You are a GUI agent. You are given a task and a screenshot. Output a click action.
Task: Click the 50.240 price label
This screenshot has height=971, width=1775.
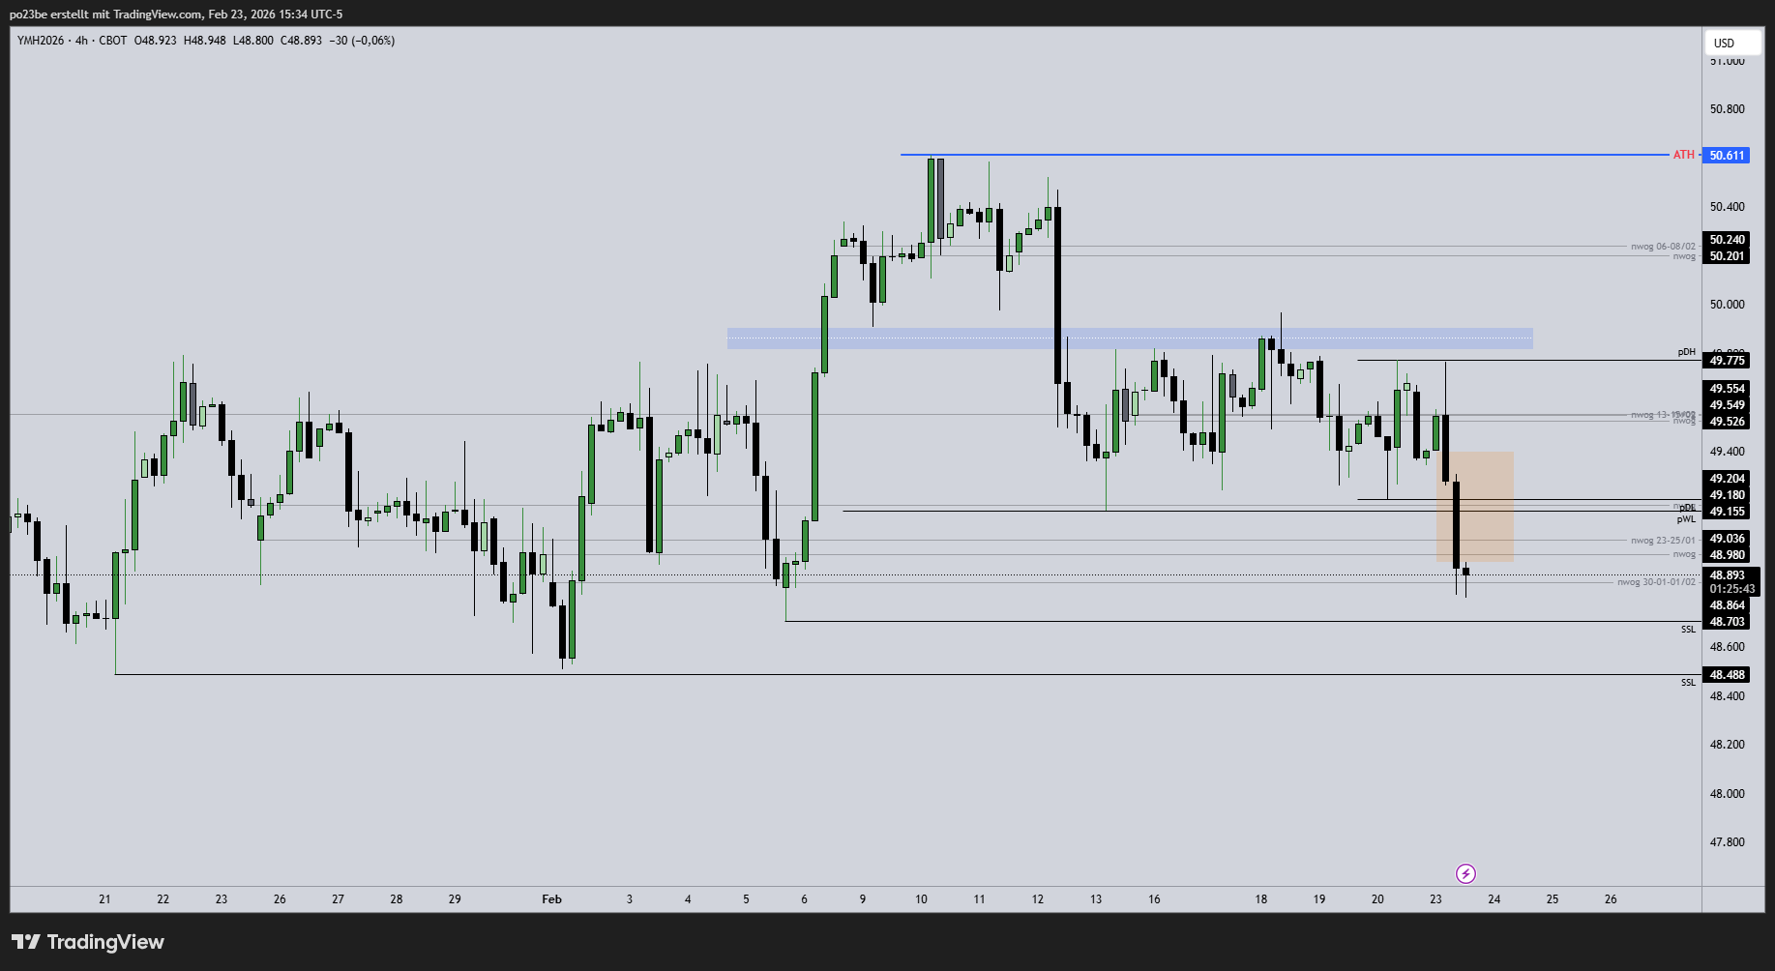[1727, 240]
